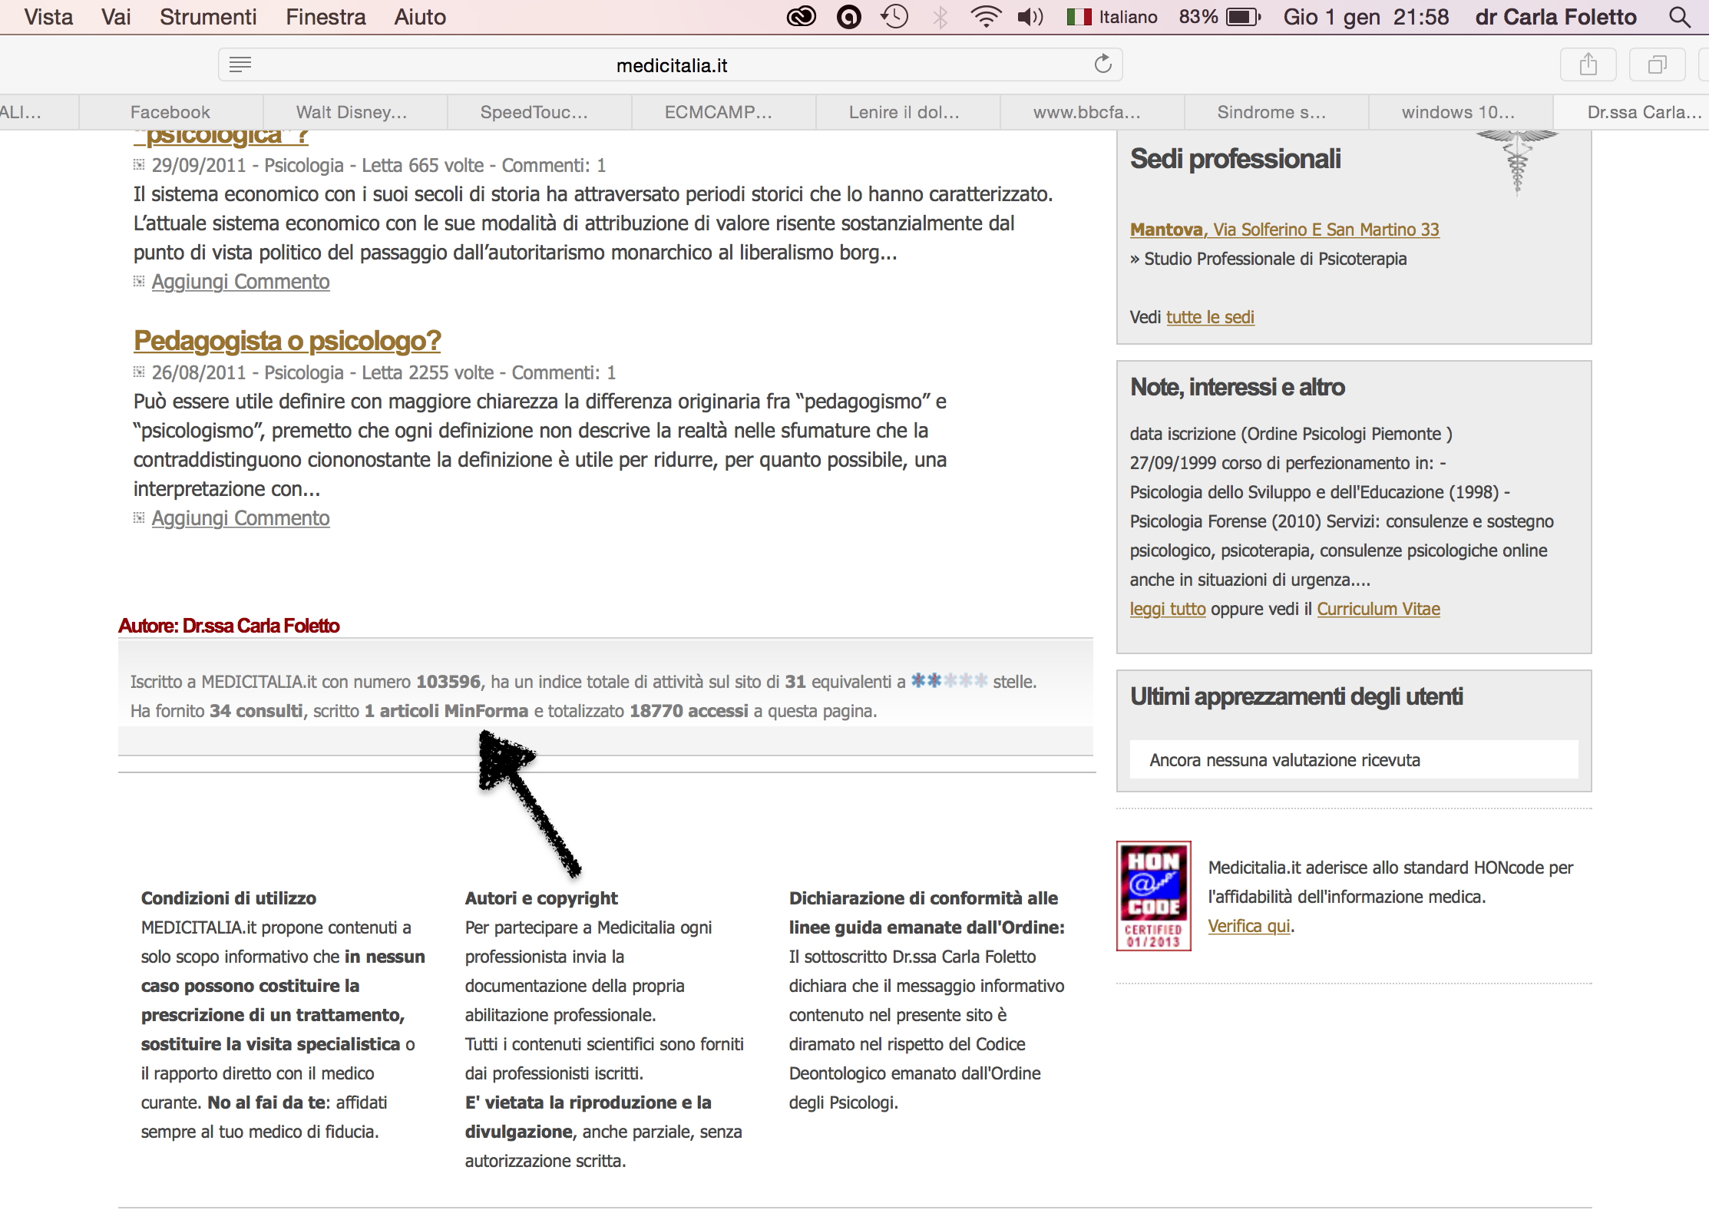
Task: Open the Finestra menu
Action: (326, 17)
